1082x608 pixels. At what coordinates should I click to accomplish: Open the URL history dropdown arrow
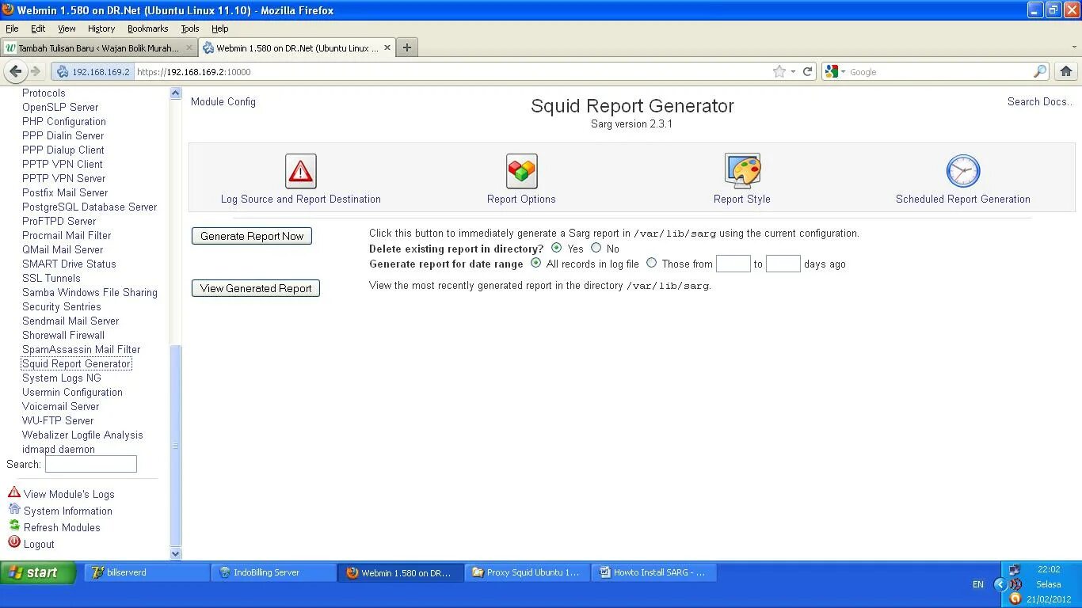click(x=793, y=72)
